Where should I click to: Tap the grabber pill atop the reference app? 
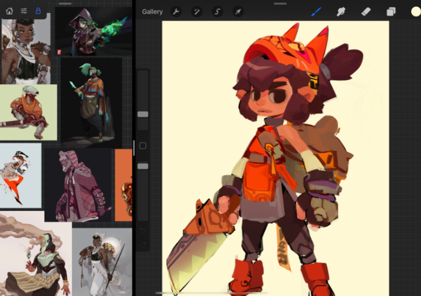[65, 4]
